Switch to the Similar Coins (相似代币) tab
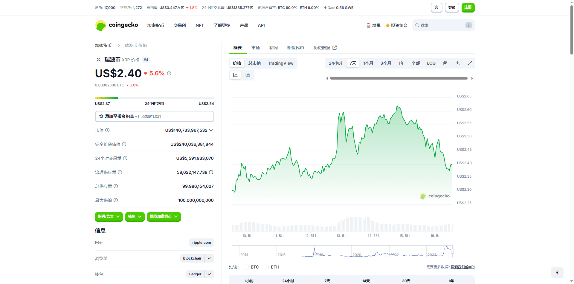The width and height of the screenshot is (574, 284). pos(295,48)
